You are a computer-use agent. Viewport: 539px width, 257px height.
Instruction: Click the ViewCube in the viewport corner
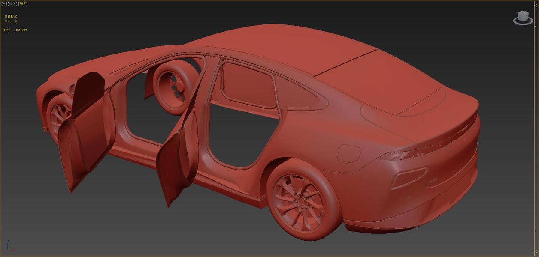point(523,18)
